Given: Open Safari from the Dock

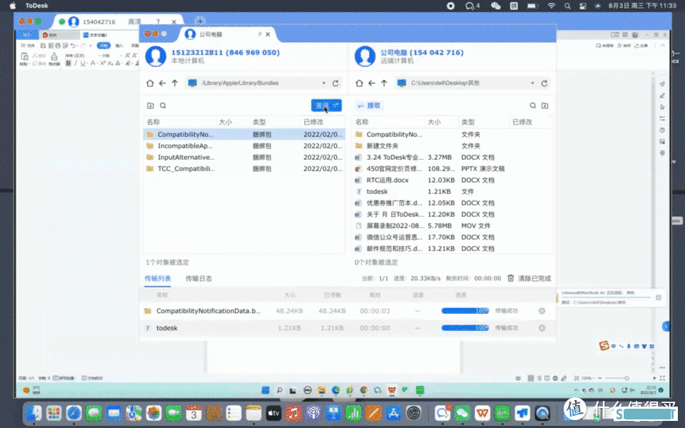Looking at the screenshot, I should (73, 413).
